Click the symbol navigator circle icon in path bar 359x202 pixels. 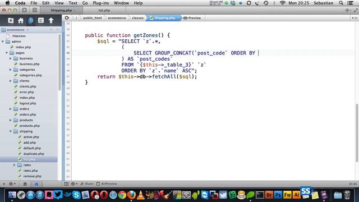point(67,18)
